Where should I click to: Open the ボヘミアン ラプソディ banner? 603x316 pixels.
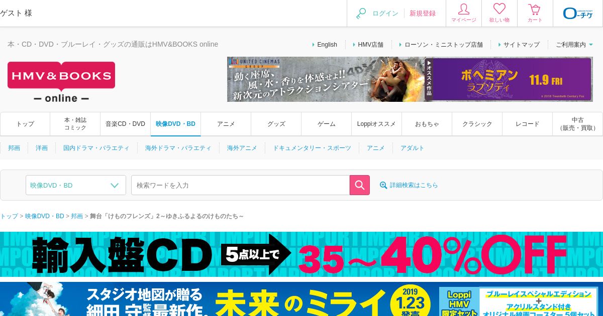pyautogui.click(x=509, y=79)
